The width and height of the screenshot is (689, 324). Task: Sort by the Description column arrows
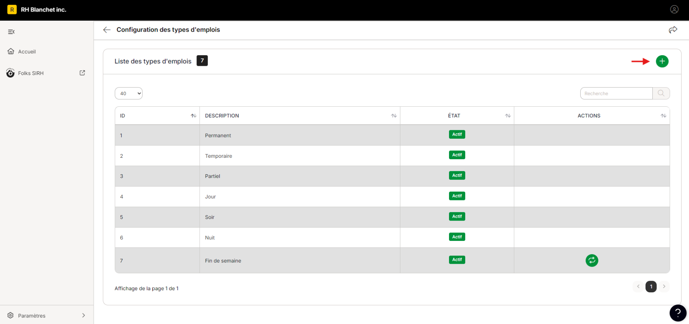394,116
